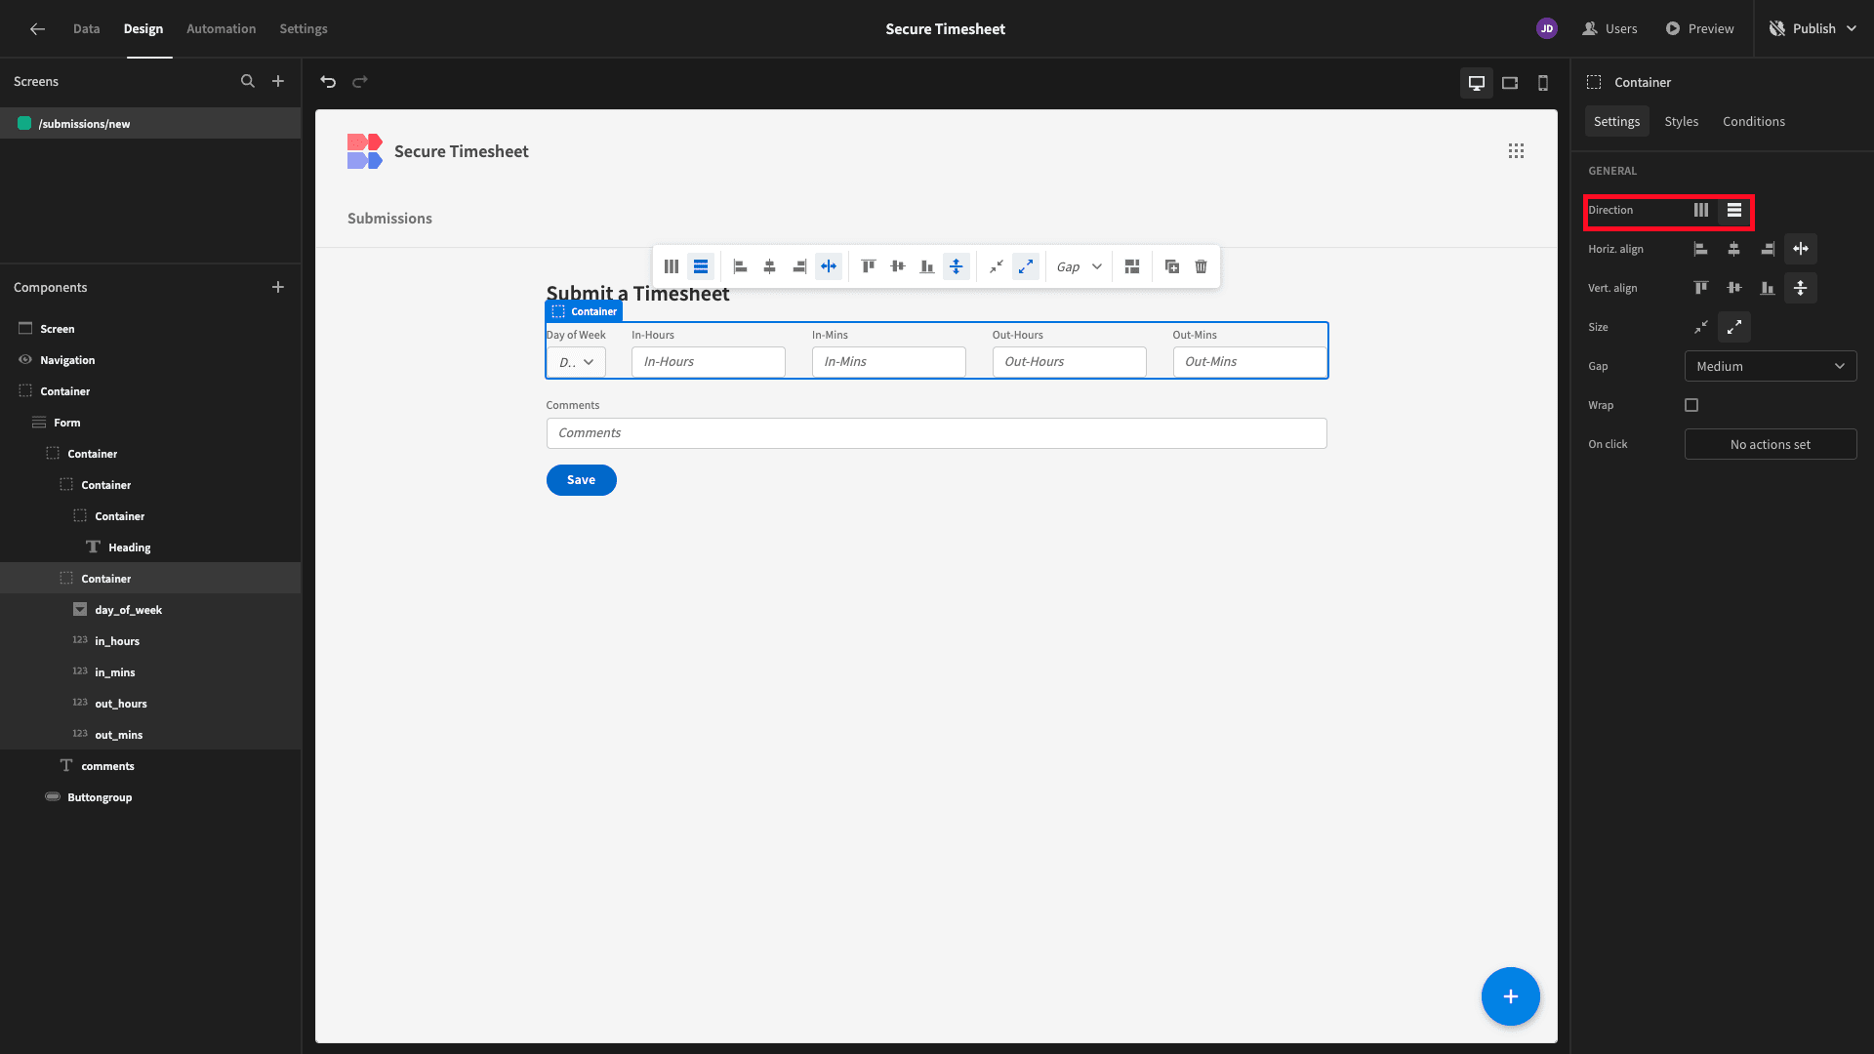Expand the Gap dropdown in floating toolbar
Viewport: 1874px width, 1054px height.
click(1080, 266)
